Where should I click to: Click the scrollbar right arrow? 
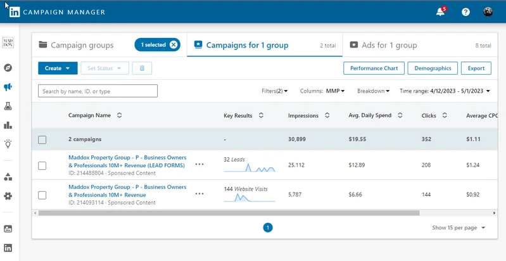(494, 213)
